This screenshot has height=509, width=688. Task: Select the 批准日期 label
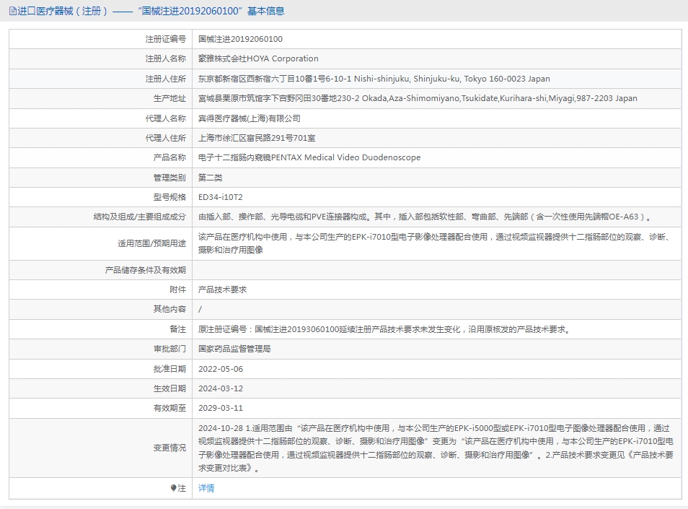tap(169, 369)
